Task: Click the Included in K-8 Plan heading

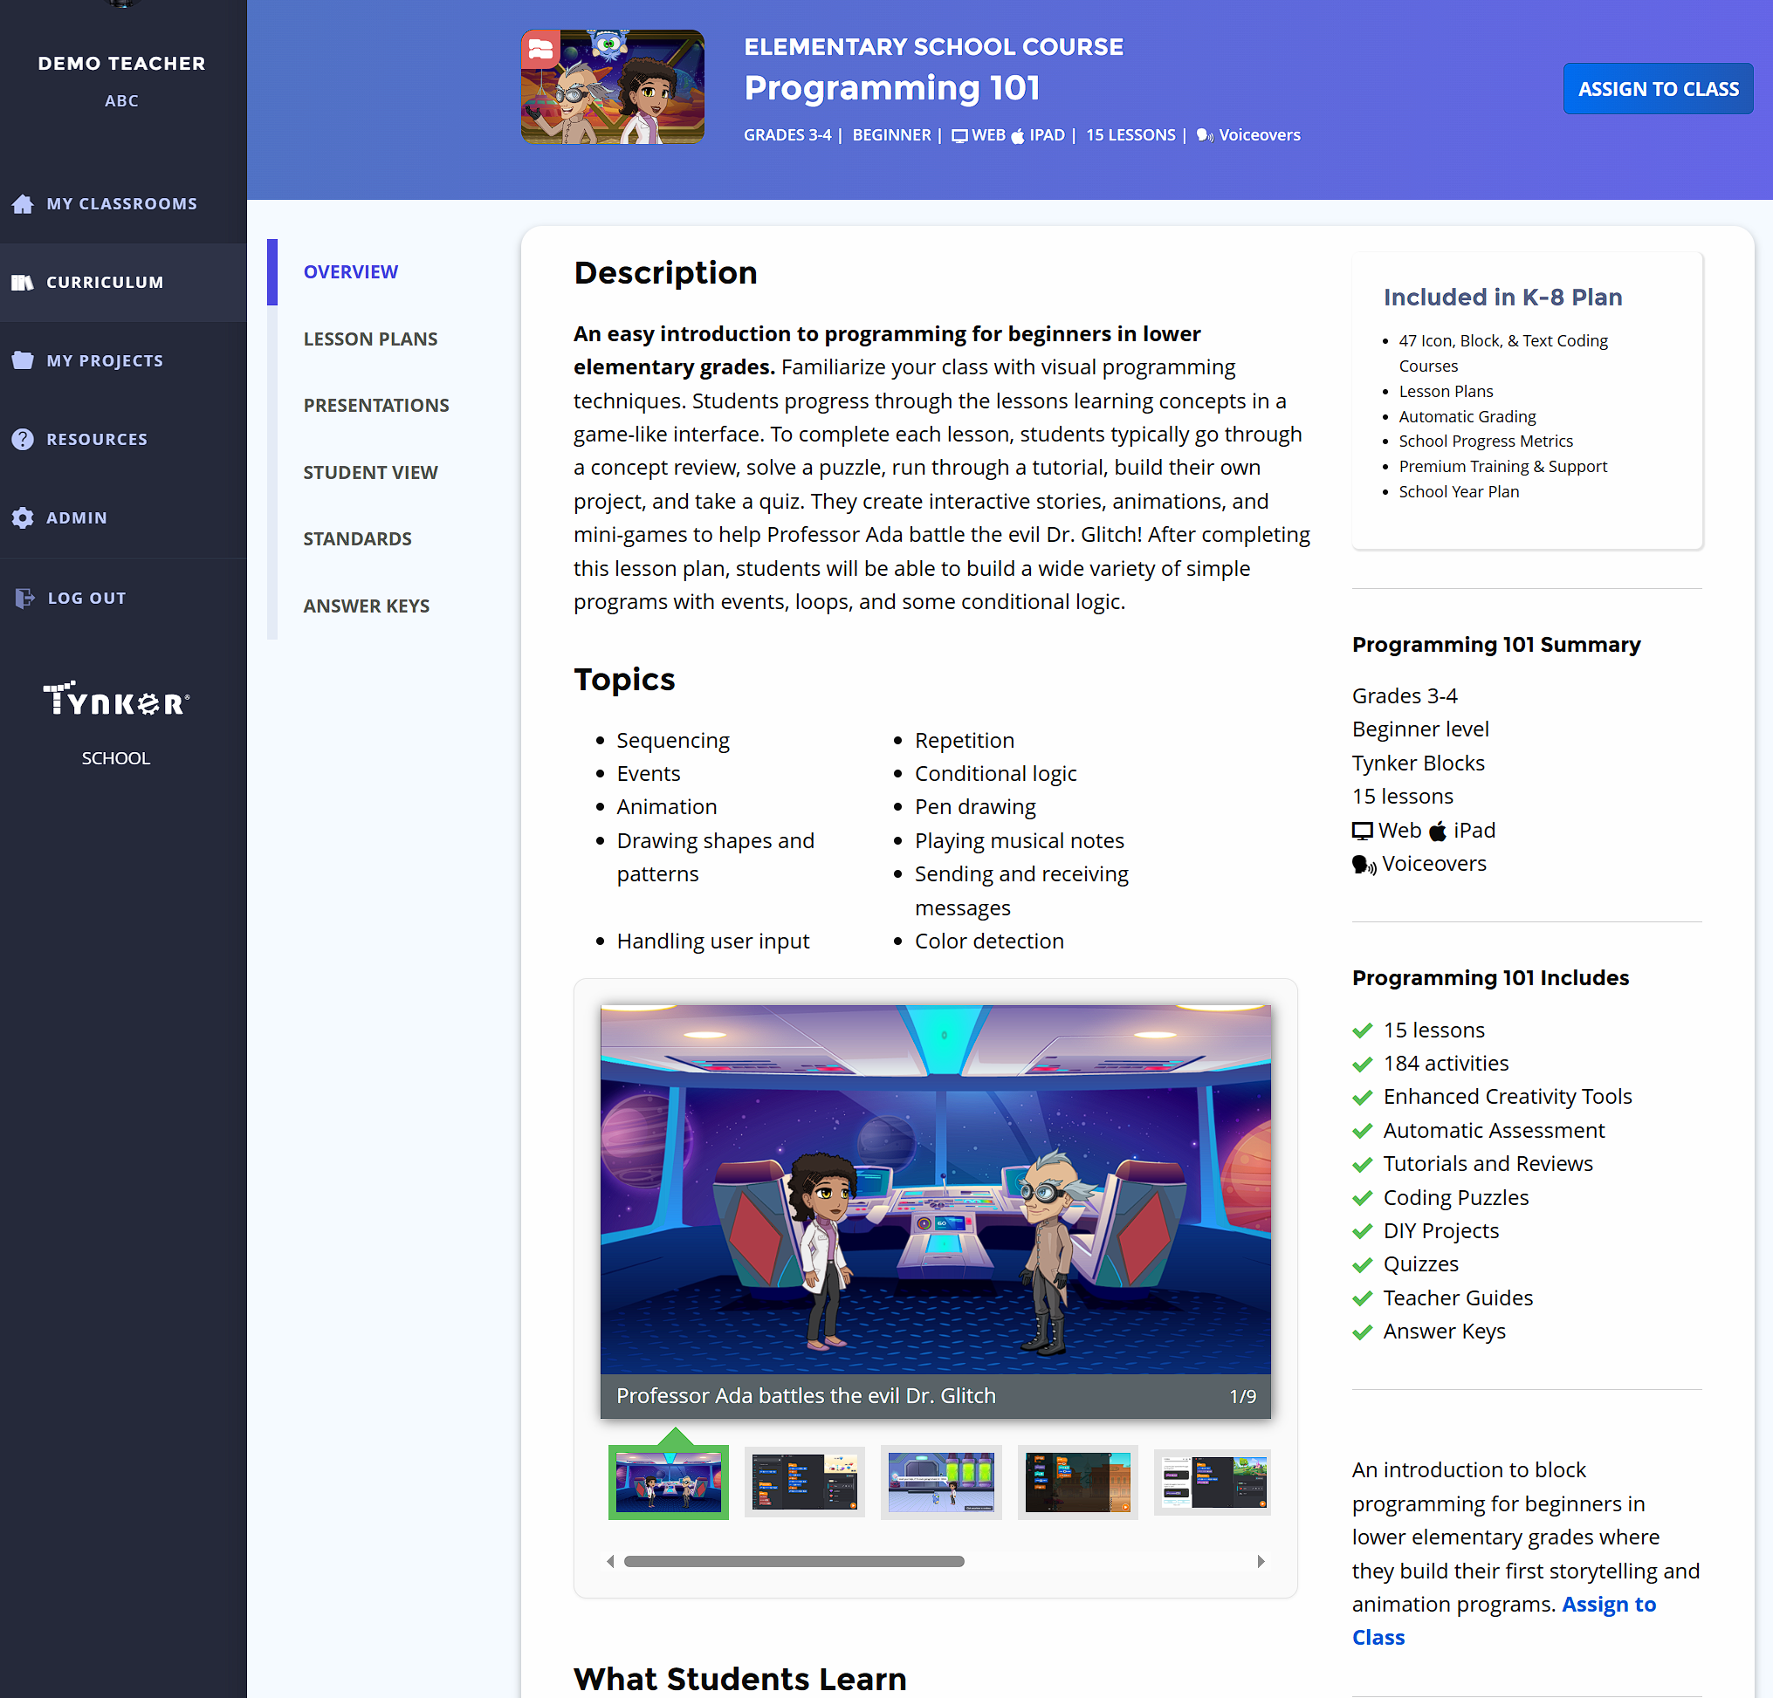Action: pyautogui.click(x=1502, y=298)
